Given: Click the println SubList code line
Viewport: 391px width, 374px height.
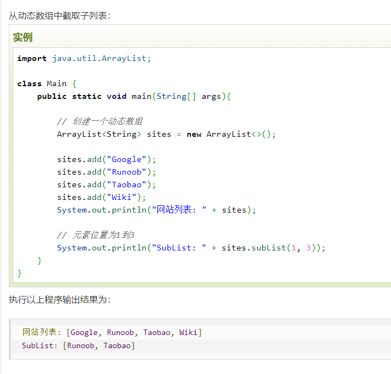Looking at the screenshot, I should (191, 248).
